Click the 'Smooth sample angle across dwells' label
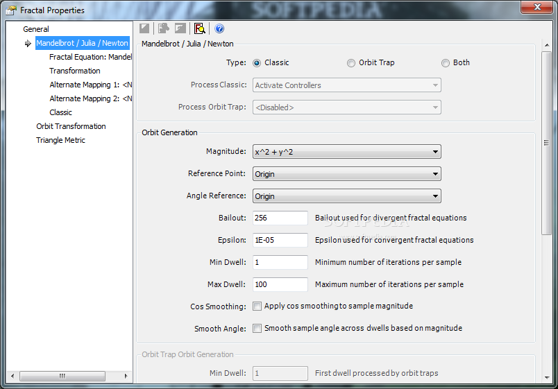Screen dimensions: 558x389 (363, 328)
